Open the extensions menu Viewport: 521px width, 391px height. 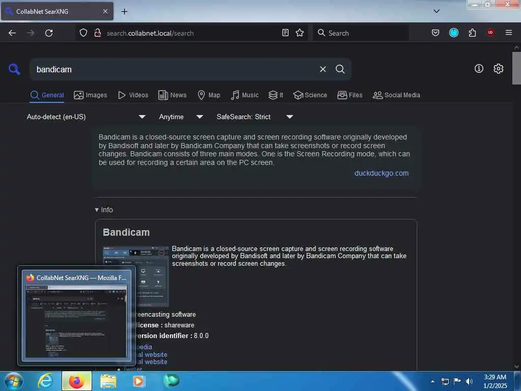(472, 33)
